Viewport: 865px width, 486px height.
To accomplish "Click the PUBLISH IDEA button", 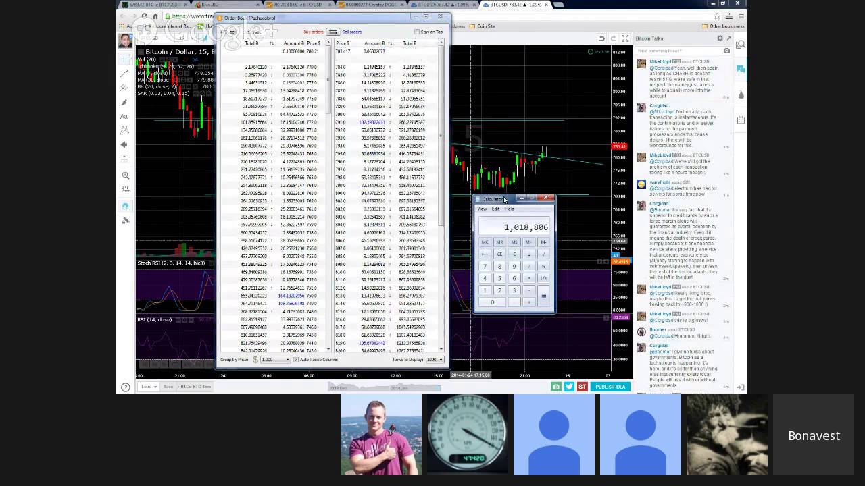I will point(610,387).
